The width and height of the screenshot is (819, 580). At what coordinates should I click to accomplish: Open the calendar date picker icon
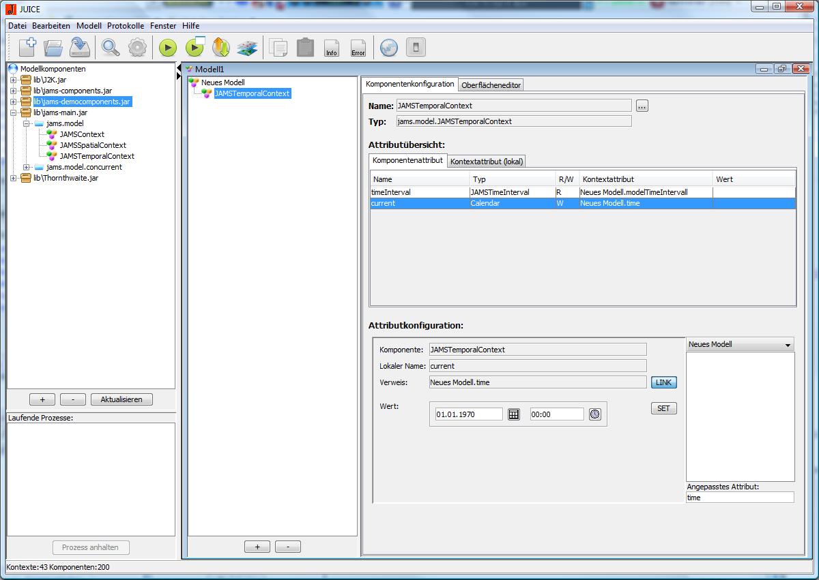pos(514,414)
